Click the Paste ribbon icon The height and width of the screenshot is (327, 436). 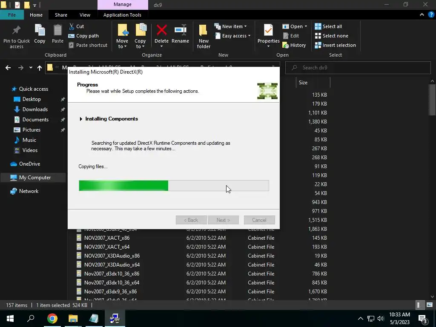[x=57, y=30]
